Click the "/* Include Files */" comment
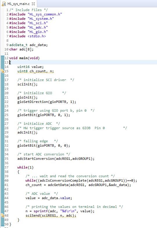 tap(28, 10)
